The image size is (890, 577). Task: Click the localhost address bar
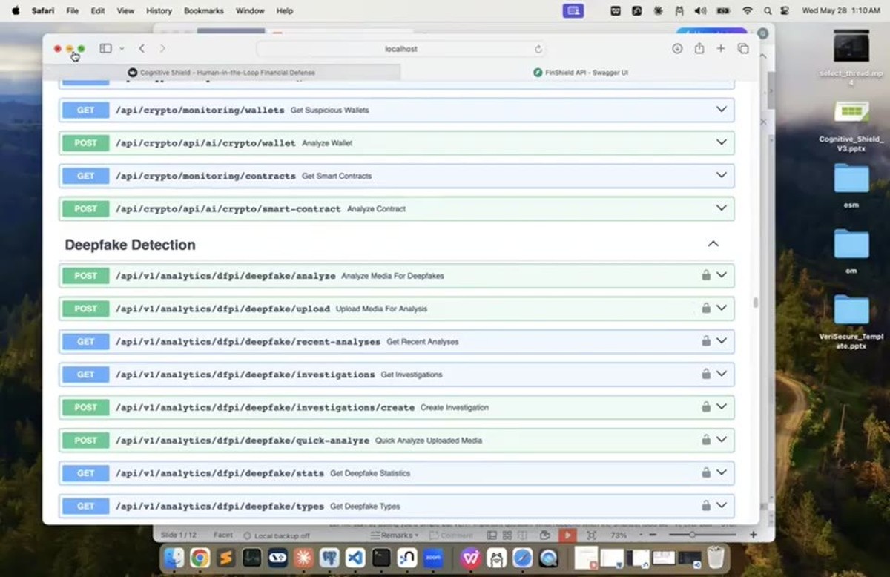[401, 49]
